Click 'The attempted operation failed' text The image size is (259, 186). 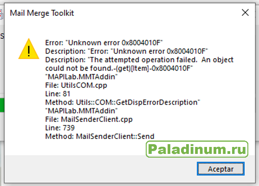[143, 60]
